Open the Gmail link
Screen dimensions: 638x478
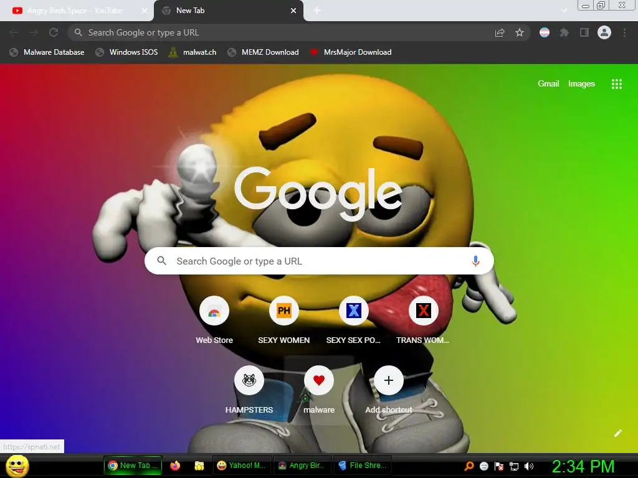point(548,84)
